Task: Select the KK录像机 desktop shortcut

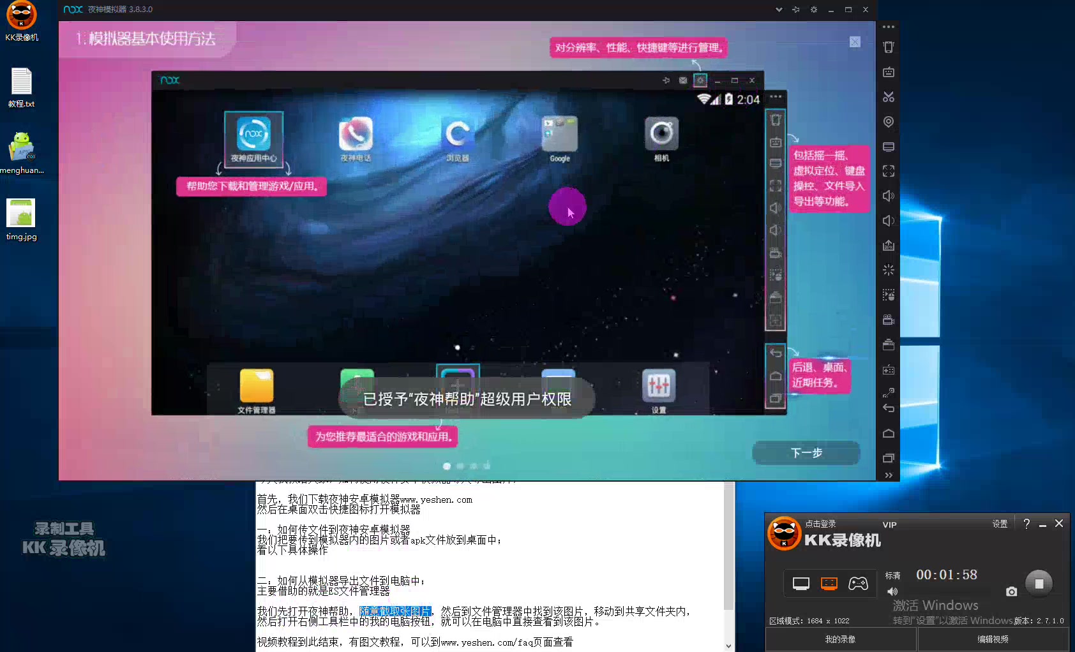Action: pos(22,22)
